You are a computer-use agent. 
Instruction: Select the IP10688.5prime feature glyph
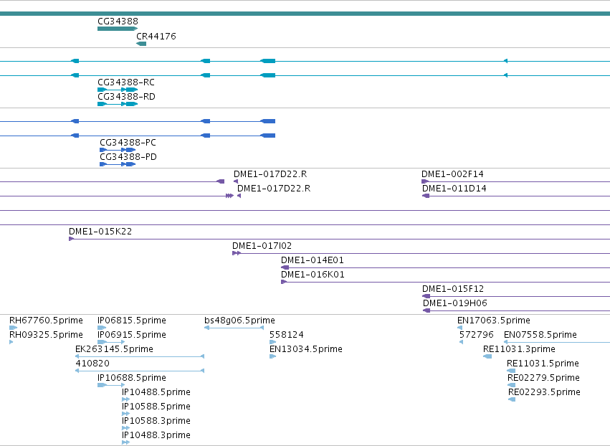111,385
